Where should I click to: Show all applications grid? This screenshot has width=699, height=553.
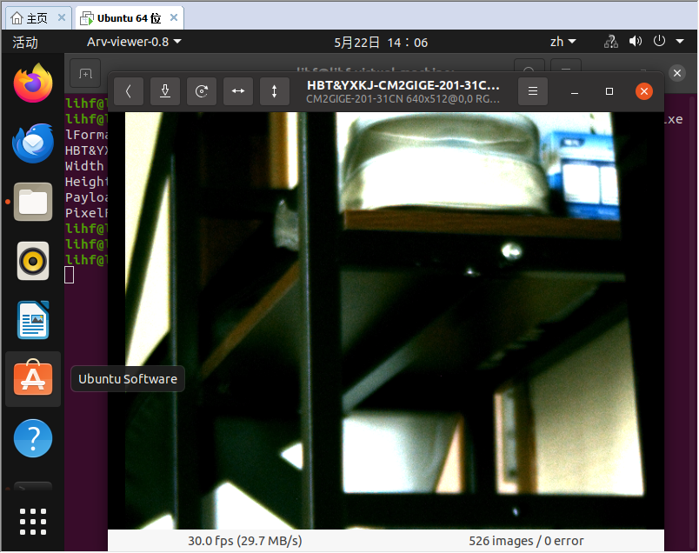tap(33, 522)
